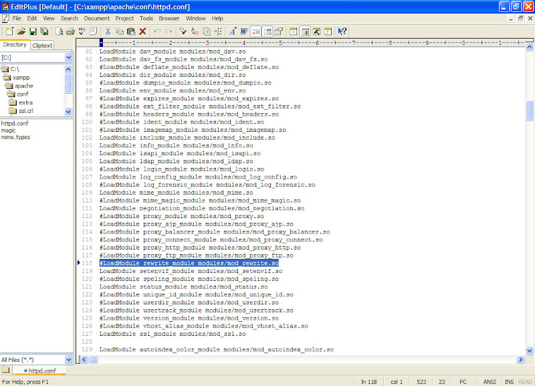535x386 pixels.
Task: Open the View menu
Action: [x=49, y=19]
